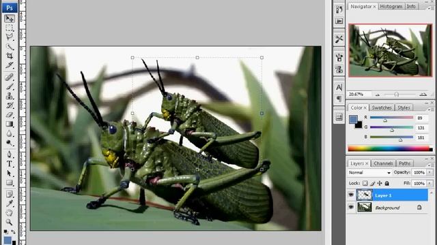Select the Slice tool

(9, 65)
